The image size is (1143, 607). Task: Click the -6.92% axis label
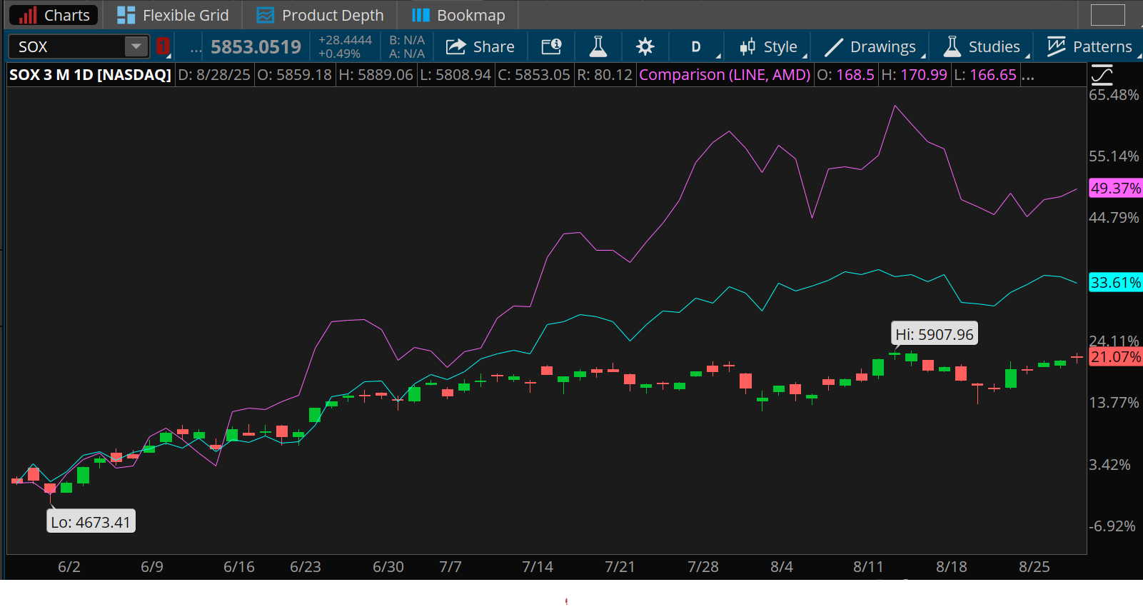pyautogui.click(x=1112, y=526)
